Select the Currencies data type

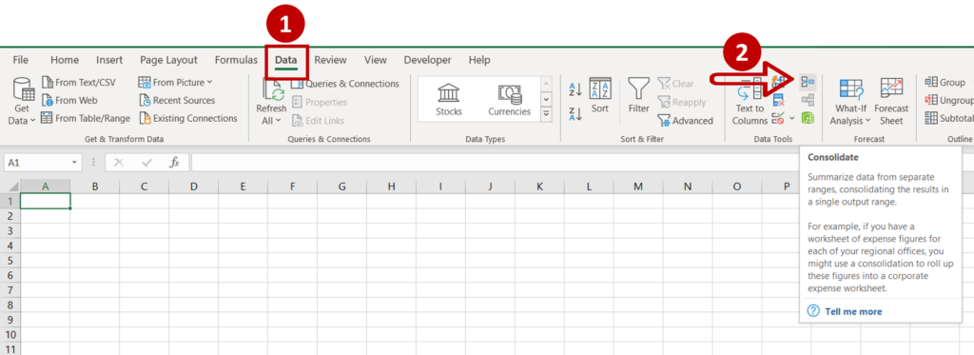pos(510,100)
